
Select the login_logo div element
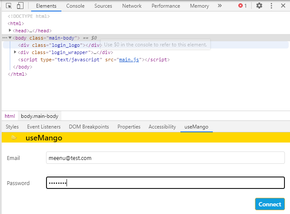(59, 45)
